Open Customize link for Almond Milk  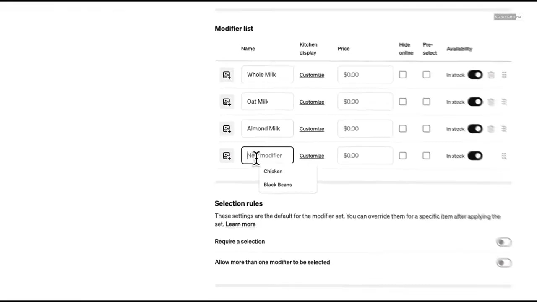click(312, 129)
